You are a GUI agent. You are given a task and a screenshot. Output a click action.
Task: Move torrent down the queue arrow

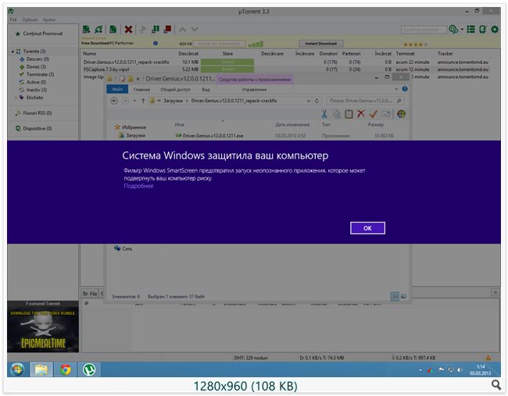[x=195, y=30]
